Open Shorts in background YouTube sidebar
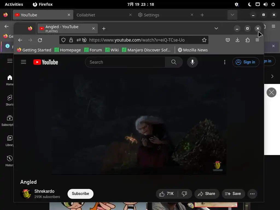The width and height of the screenshot is (280, 210). [x=10, y=100]
